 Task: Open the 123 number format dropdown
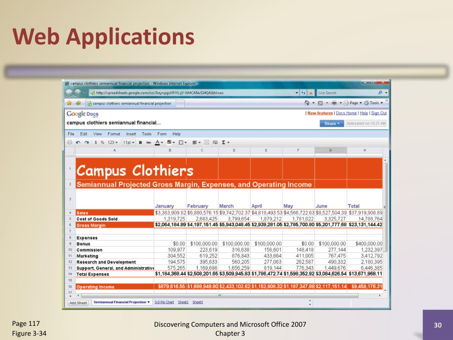[x=113, y=143]
